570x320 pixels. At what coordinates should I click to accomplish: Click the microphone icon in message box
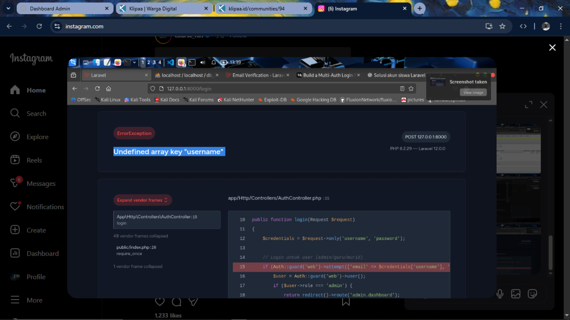coord(500,294)
